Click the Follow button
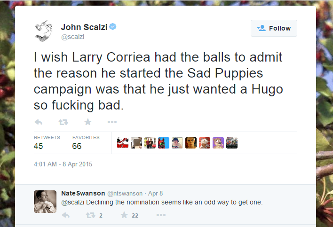This screenshot has height=227, width=333. click(x=274, y=28)
